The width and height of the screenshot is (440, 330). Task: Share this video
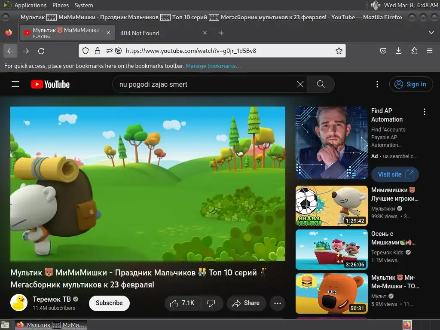tap(246, 303)
